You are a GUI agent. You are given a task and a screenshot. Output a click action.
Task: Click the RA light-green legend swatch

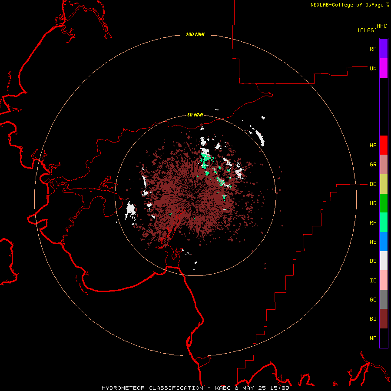point(384,222)
